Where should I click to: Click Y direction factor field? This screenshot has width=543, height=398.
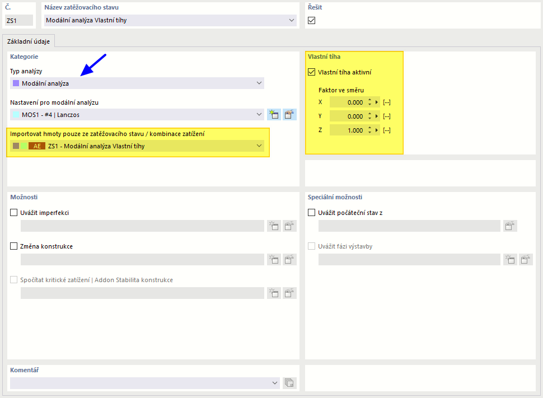click(x=348, y=116)
